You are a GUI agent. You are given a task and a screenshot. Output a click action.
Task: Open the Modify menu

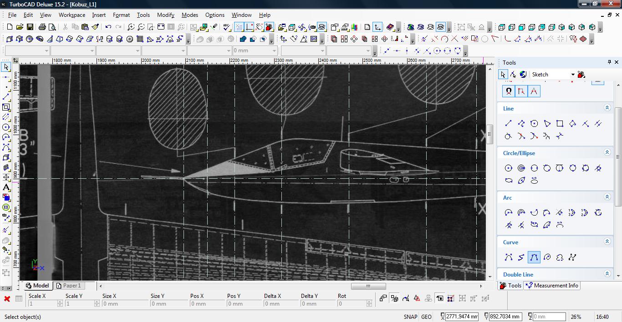[166, 15]
